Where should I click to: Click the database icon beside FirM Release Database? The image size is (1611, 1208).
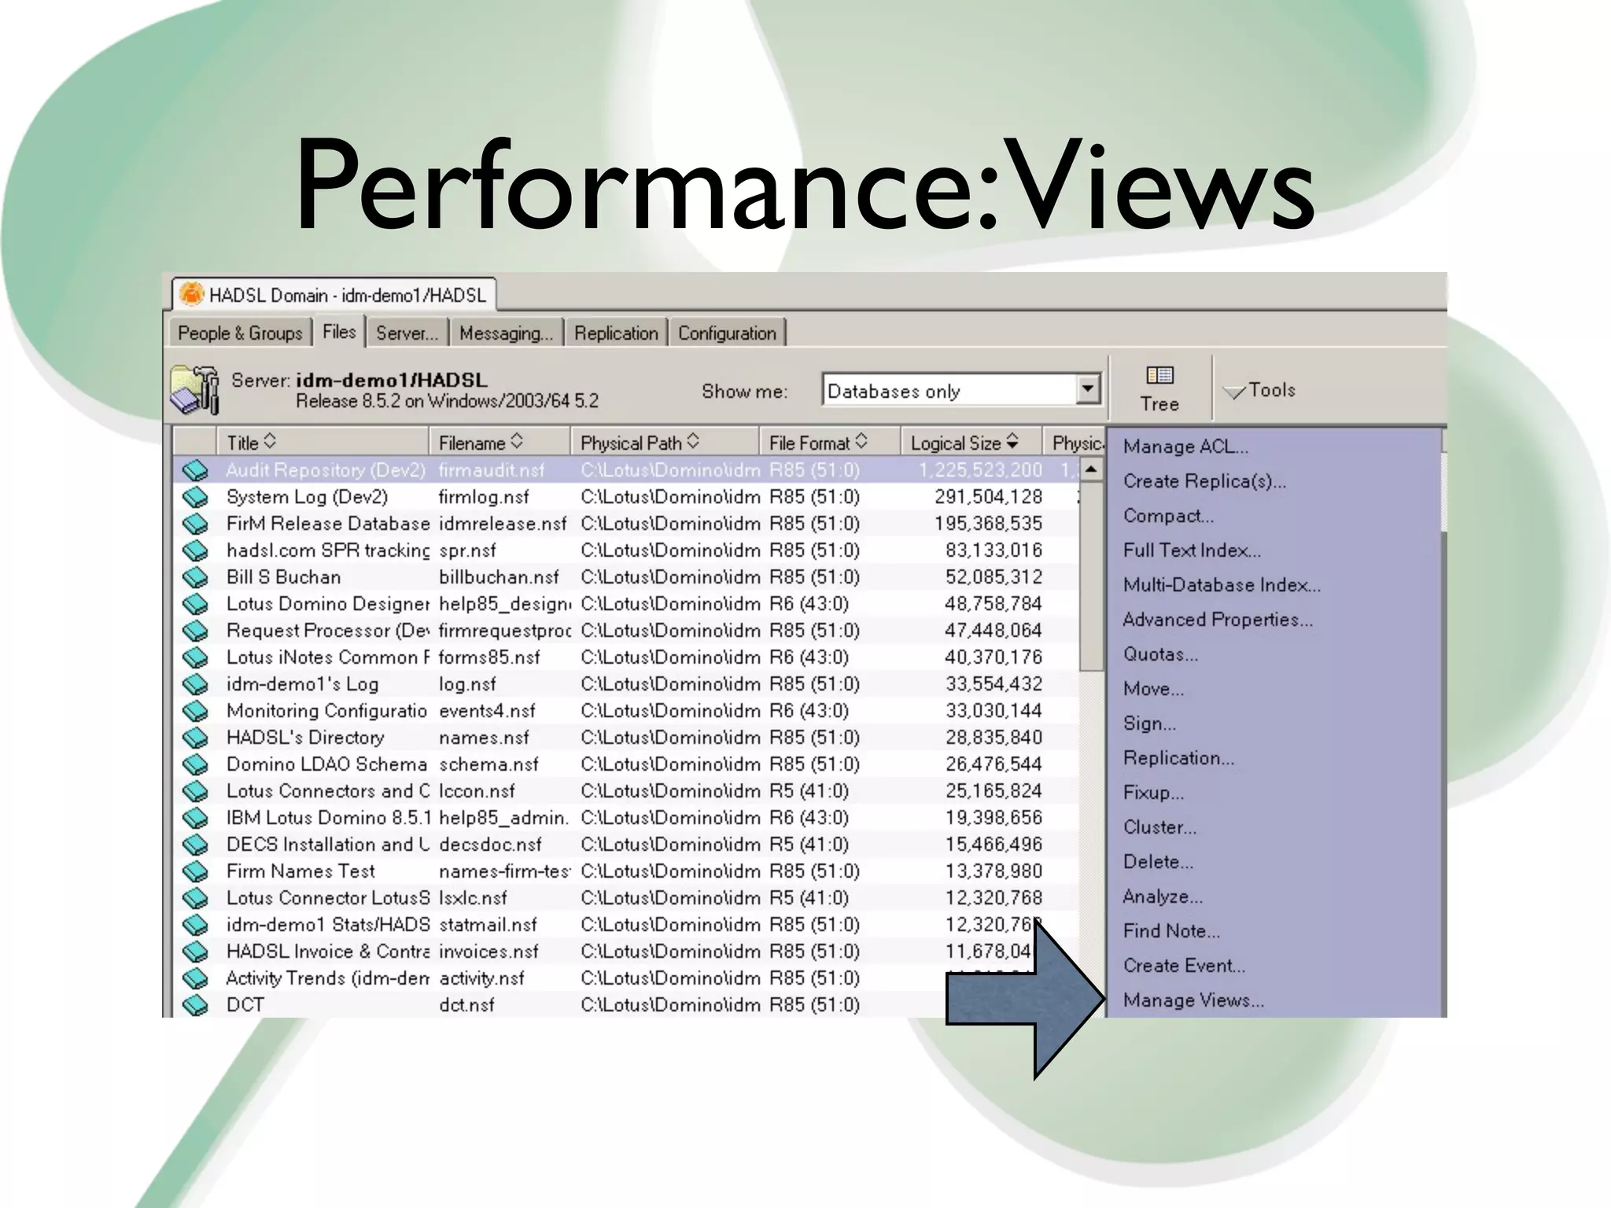195,524
